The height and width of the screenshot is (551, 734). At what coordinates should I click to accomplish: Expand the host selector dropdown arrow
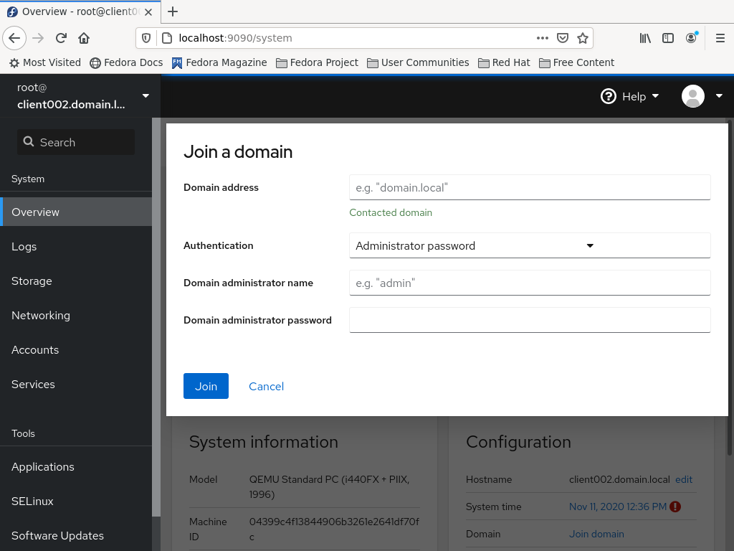[x=146, y=95]
